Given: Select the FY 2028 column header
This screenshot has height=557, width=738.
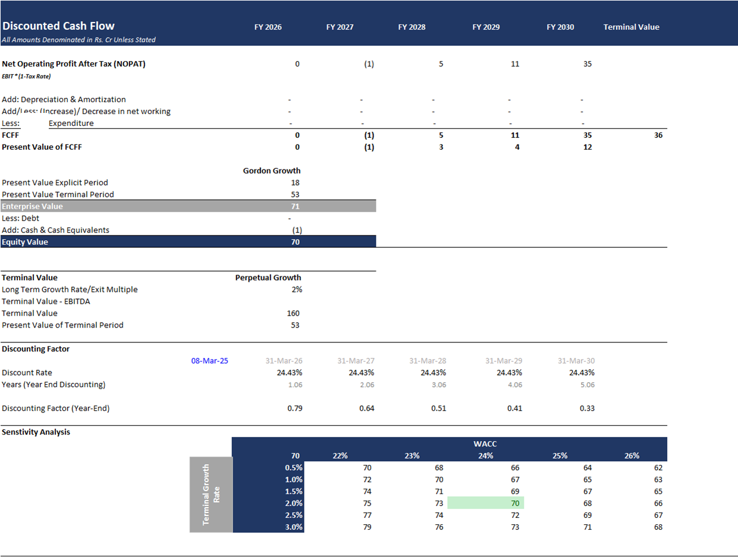Looking at the screenshot, I should [x=412, y=27].
